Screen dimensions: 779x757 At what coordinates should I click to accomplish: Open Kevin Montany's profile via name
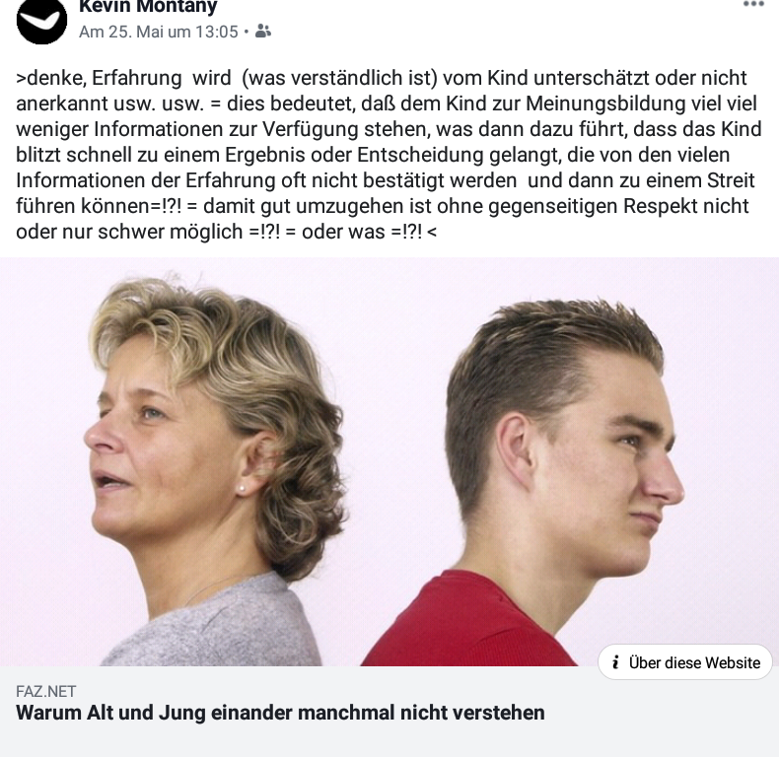coord(148,7)
